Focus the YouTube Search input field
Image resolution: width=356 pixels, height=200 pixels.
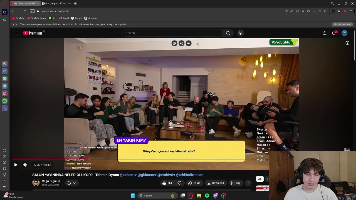coord(172,33)
